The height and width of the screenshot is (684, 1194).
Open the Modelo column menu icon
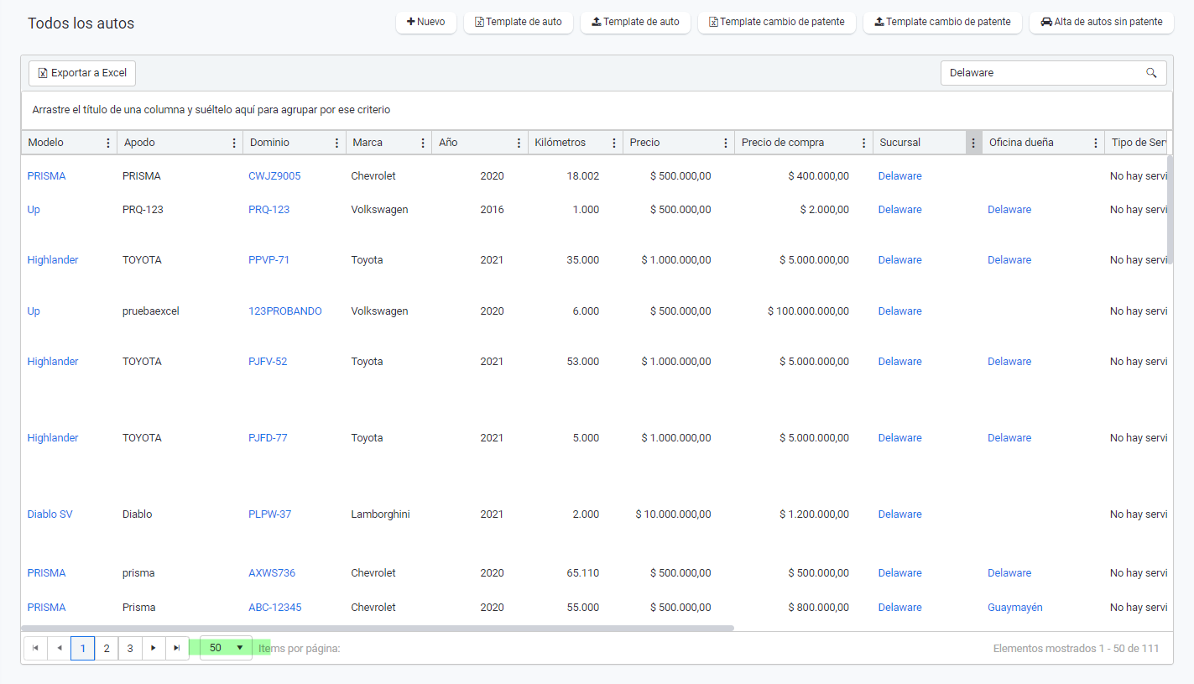pos(107,143)
